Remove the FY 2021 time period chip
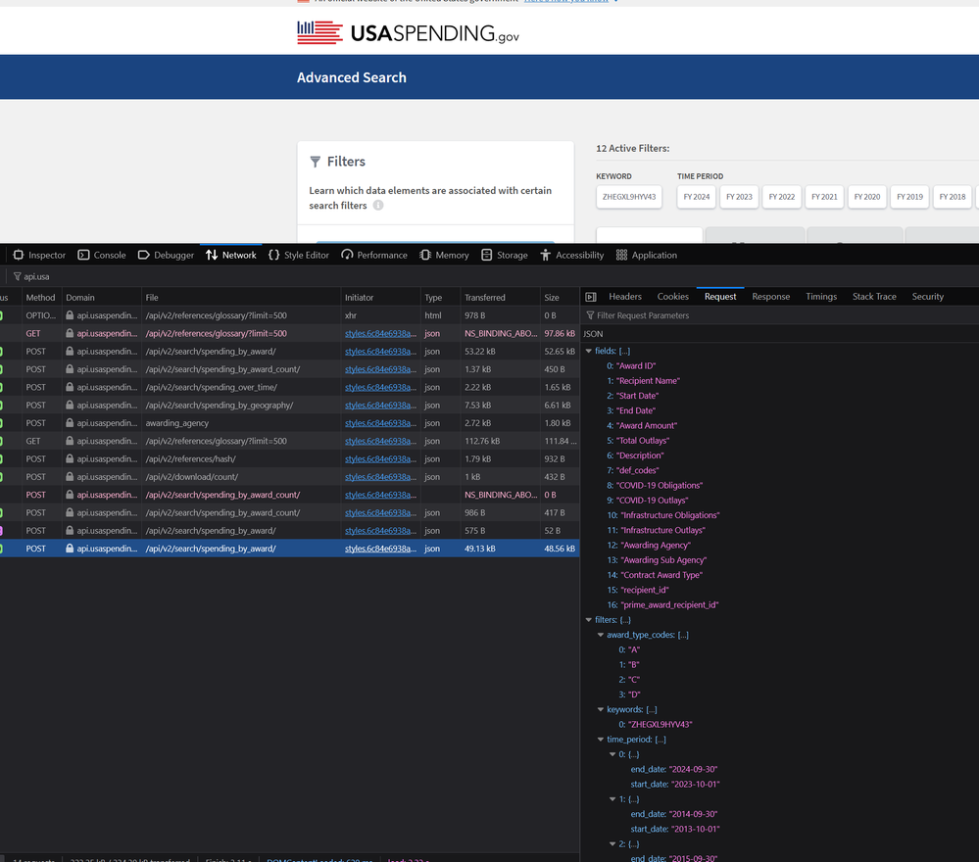This screenshot has height=862, width=979. (x=824, y=197)
